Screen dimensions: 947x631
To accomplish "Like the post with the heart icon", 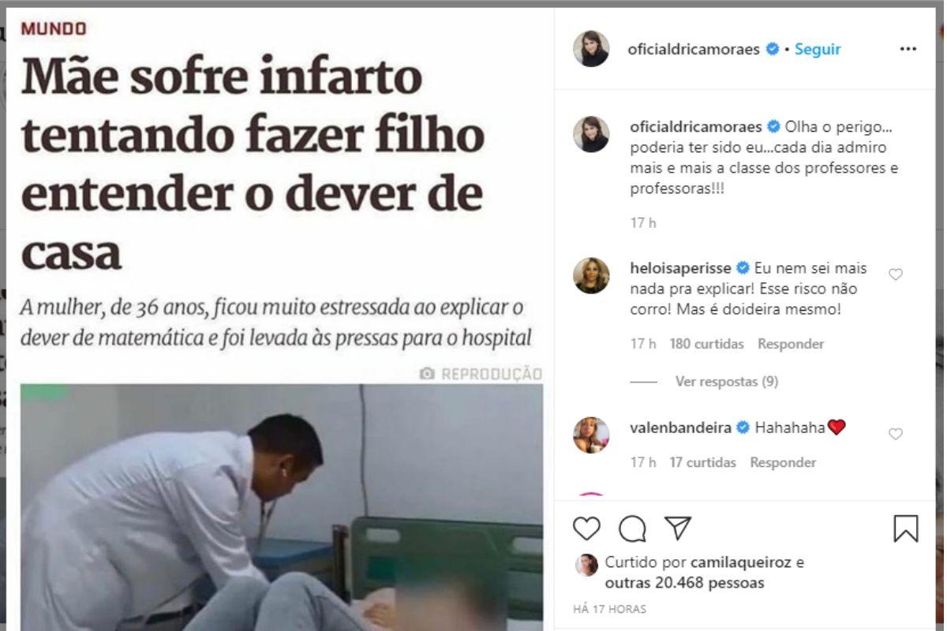I will pos(586,528).
